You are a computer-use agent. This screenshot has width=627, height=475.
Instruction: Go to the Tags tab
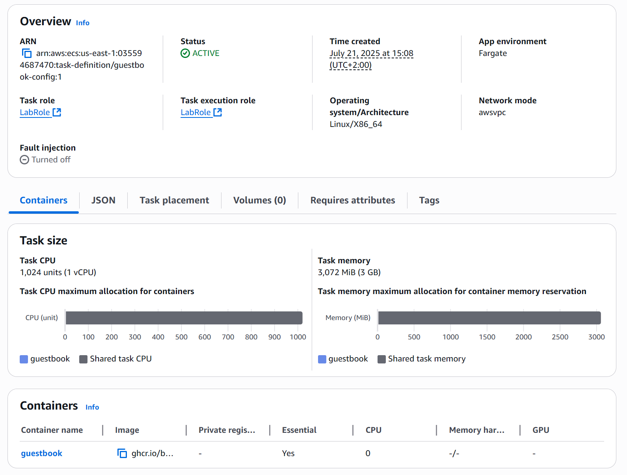click(429, 200)
